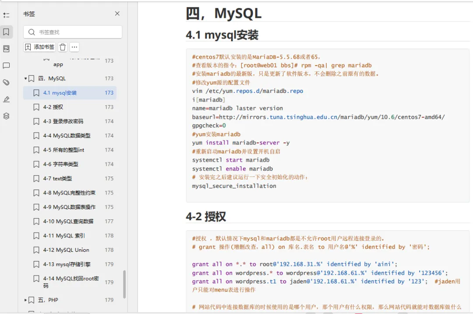
Task: Click page number 177 in bookmark list
Action: (x=109, y=222)
